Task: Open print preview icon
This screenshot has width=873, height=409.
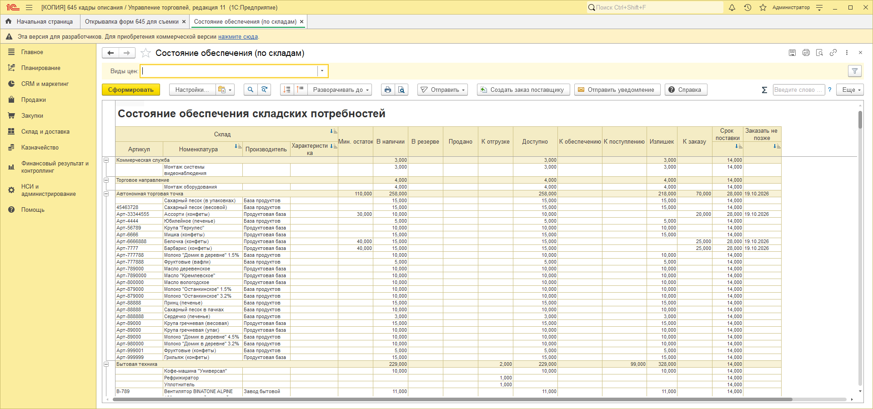Action: (x=401, y=90)
